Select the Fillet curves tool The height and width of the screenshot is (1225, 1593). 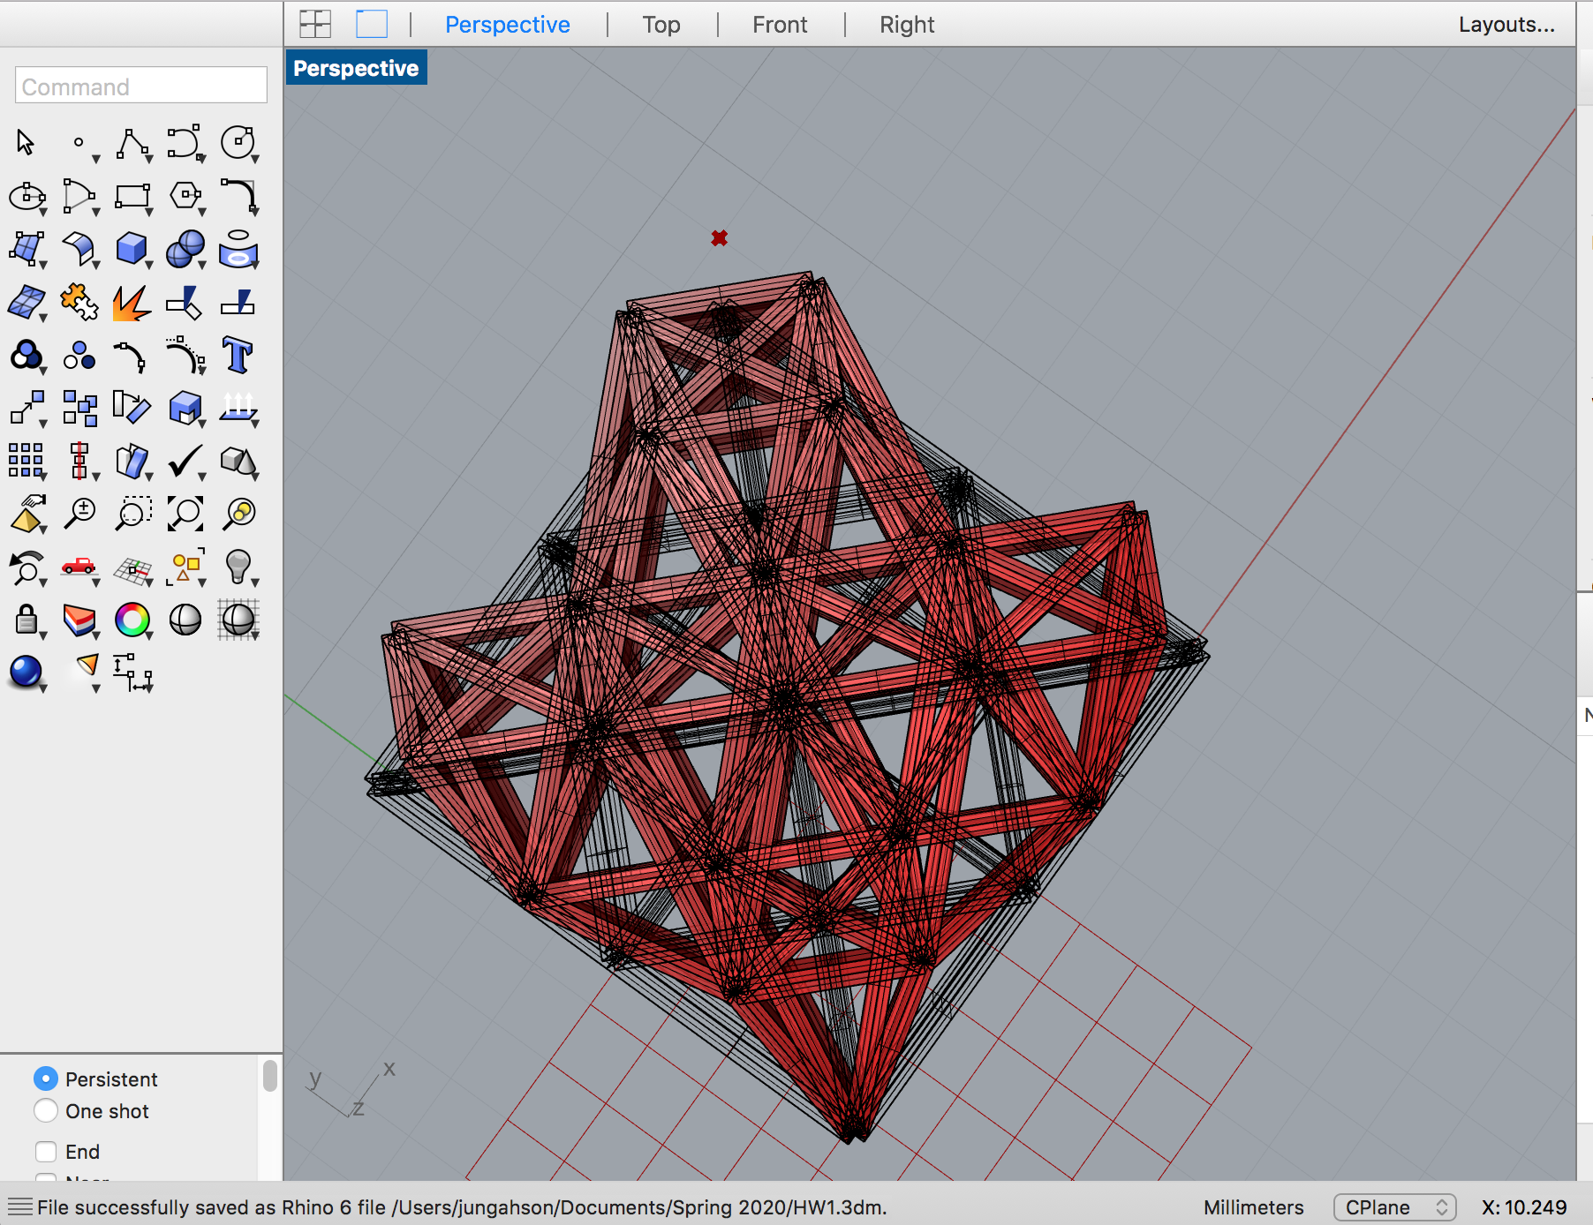pyautogui.click(x=238, y=194)
